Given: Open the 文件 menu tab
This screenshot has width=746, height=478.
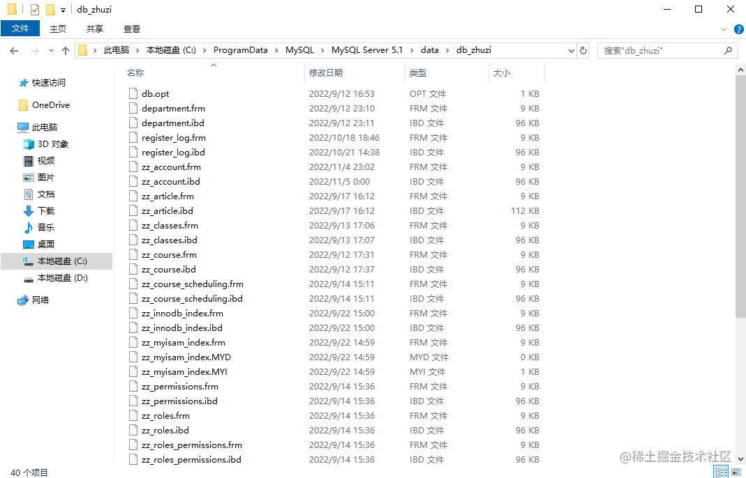Looking at the screenshot, I should click(x=20, y=29).
